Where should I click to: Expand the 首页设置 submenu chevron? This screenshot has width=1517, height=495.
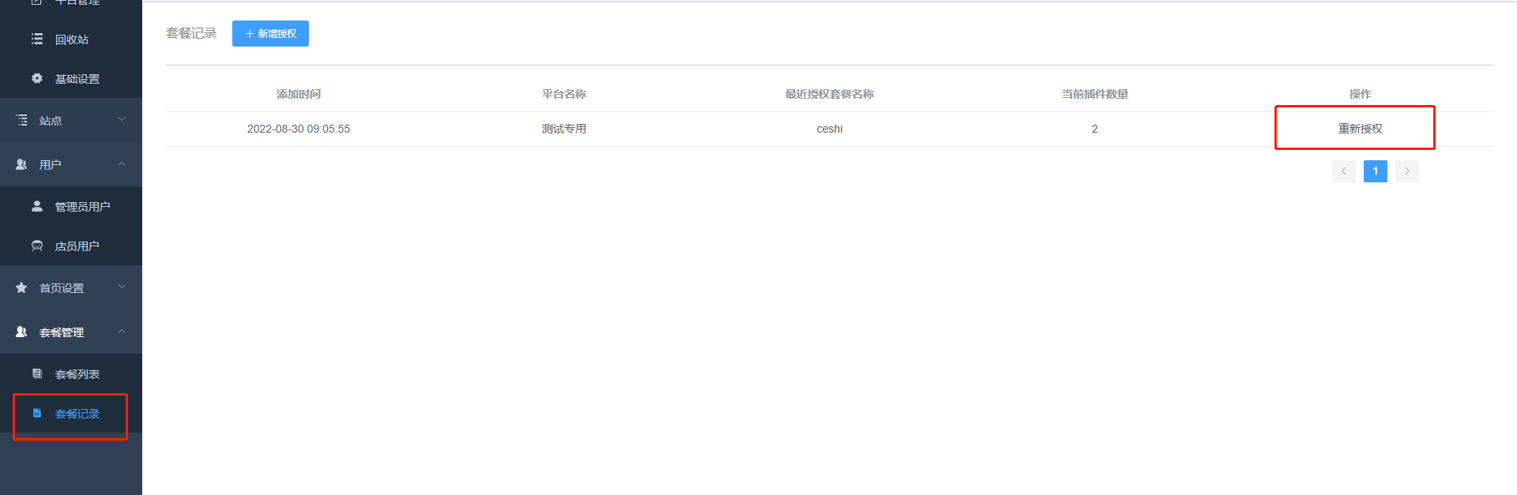[x=122, y=287]
